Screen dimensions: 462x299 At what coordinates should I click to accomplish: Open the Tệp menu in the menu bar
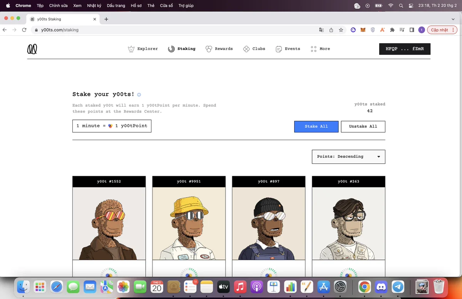[x=40, y=6]
